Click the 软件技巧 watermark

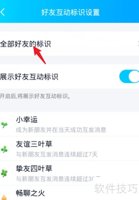tap(116, 188)
